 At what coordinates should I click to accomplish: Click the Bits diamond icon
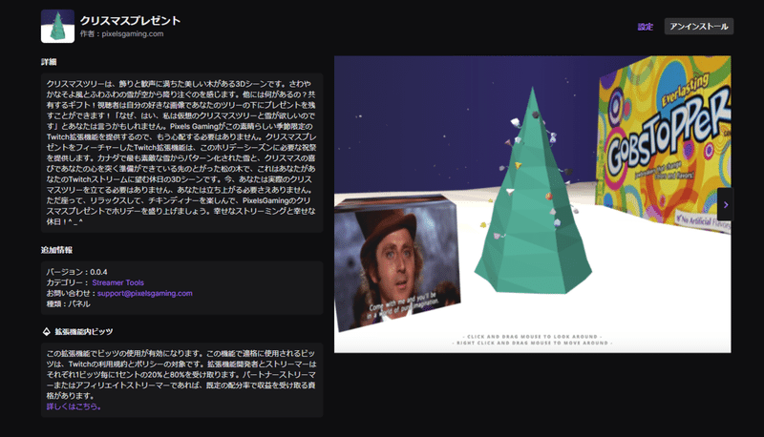(46, 332)
